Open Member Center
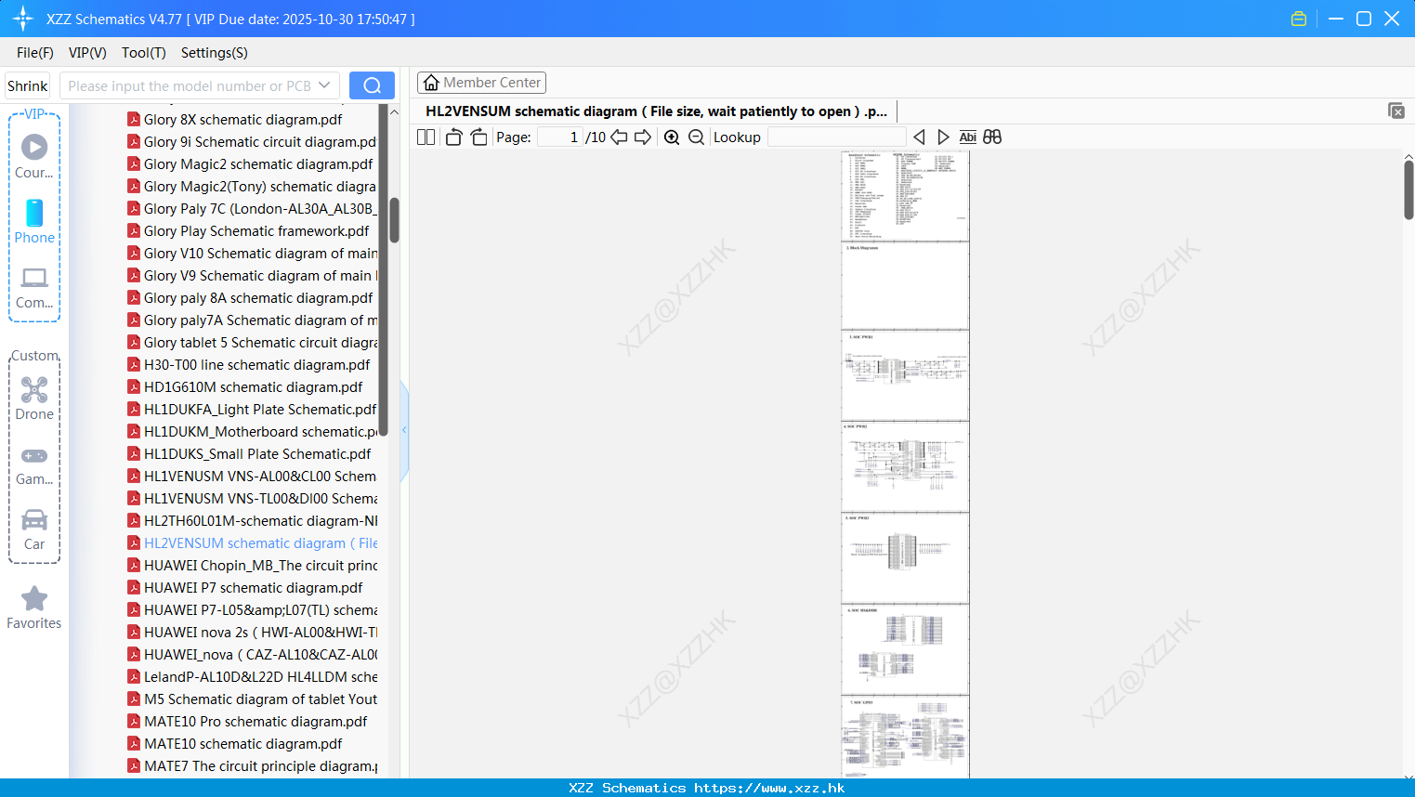Screen dimensions: 1415x797 pos(481,83)
